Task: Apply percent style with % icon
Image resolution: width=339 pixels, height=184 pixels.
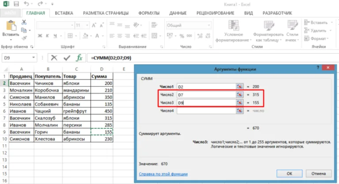Action: [182, 36]
